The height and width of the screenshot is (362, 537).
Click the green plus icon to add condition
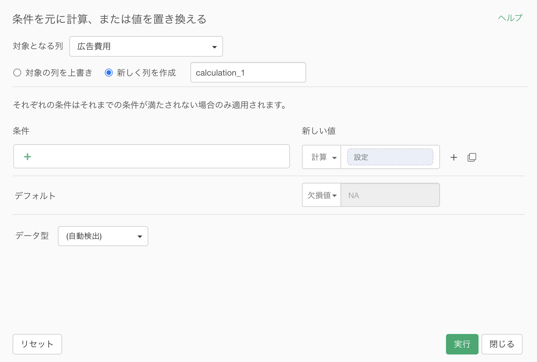coord(27,157)
